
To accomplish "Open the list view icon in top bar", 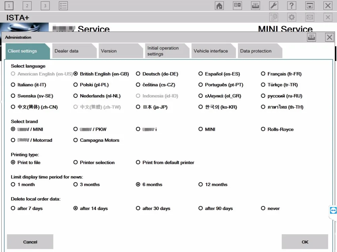I will (63, 6).
